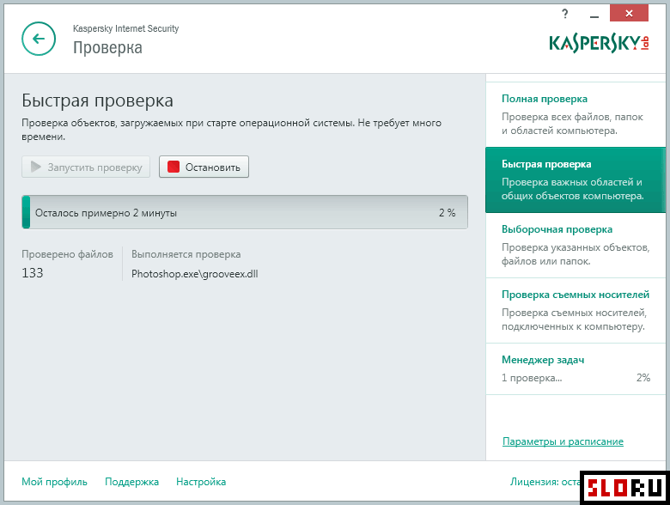Minimize the Kaspersky window

click(x=594, y=15)
